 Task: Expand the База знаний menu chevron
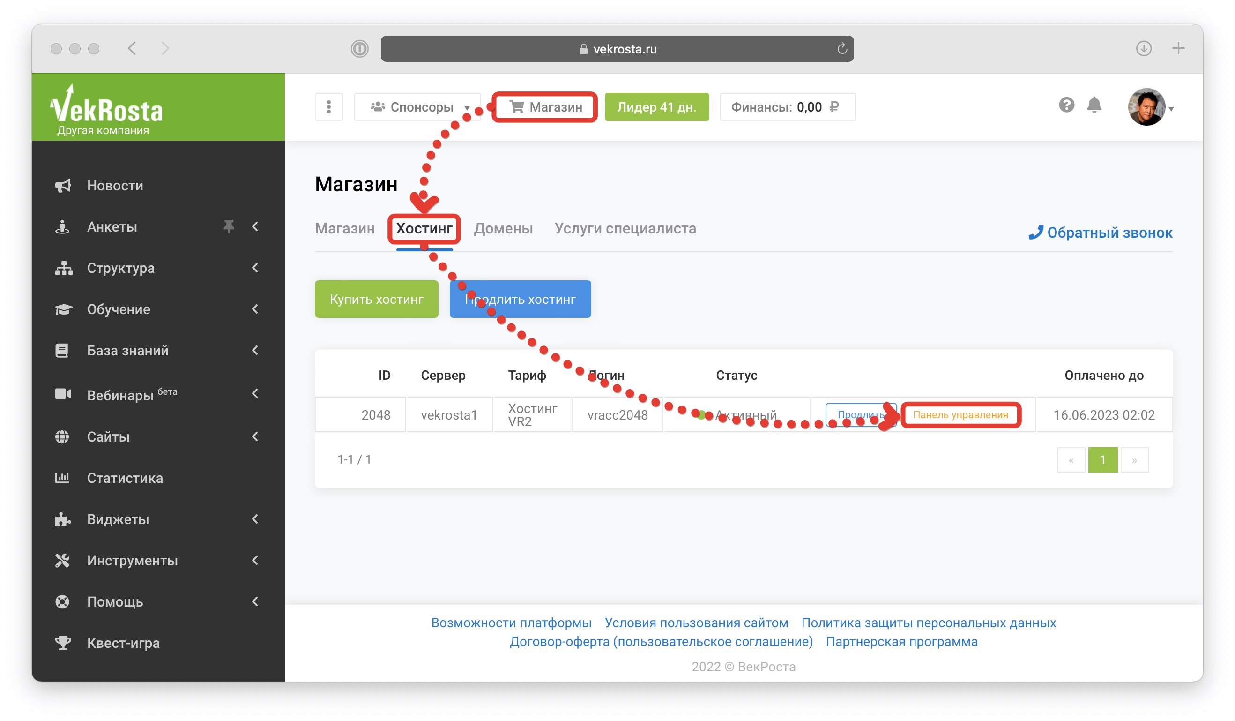click(x=255, y=350)
